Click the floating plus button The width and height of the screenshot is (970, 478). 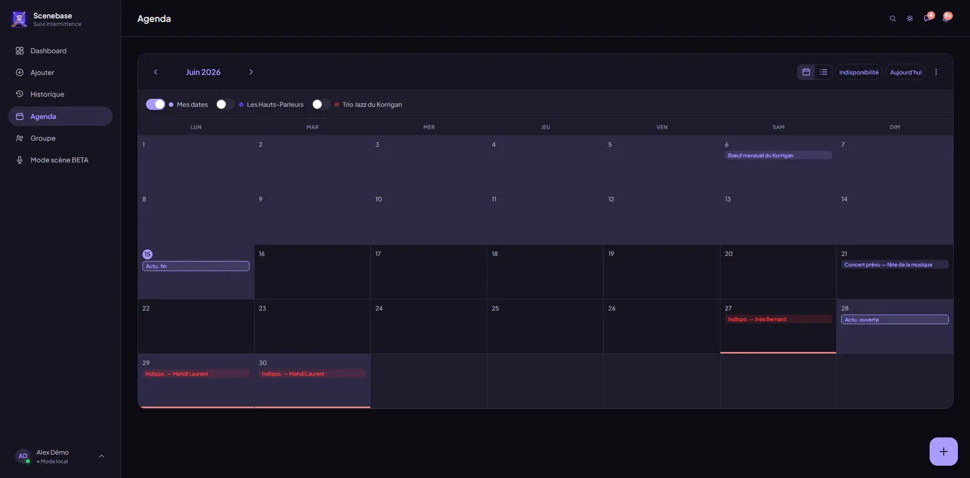[943, 451]
